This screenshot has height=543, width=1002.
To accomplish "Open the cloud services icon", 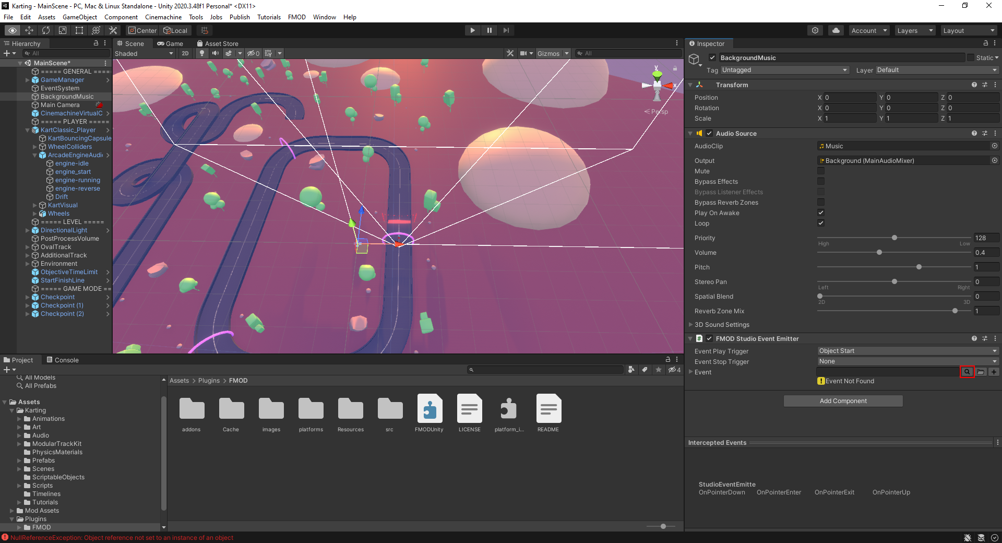I will click(836, 30).
